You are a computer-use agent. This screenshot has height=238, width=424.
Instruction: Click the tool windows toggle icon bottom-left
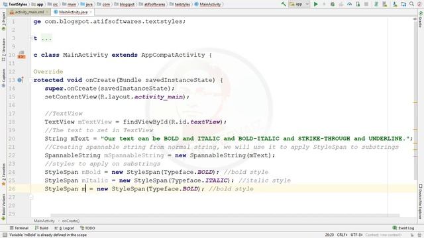tap(5, 235)
